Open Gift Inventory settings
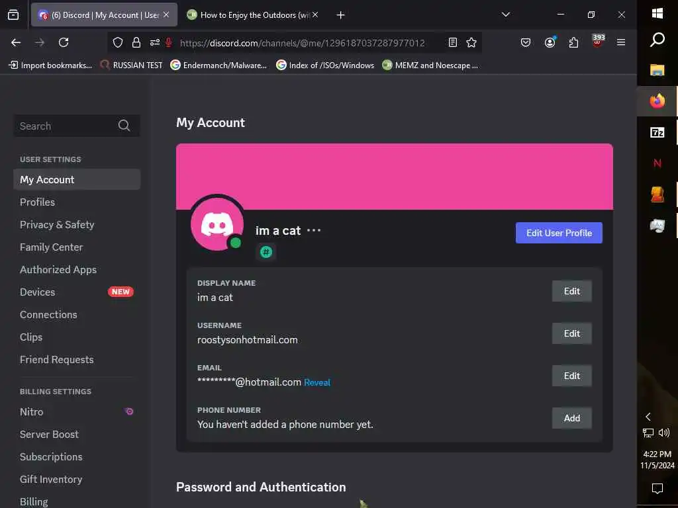The image size is (678, 508). coord(77,479)
